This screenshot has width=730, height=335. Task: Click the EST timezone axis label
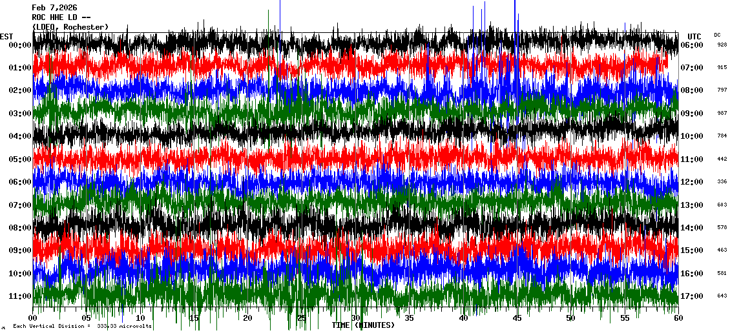click(6, 36)
